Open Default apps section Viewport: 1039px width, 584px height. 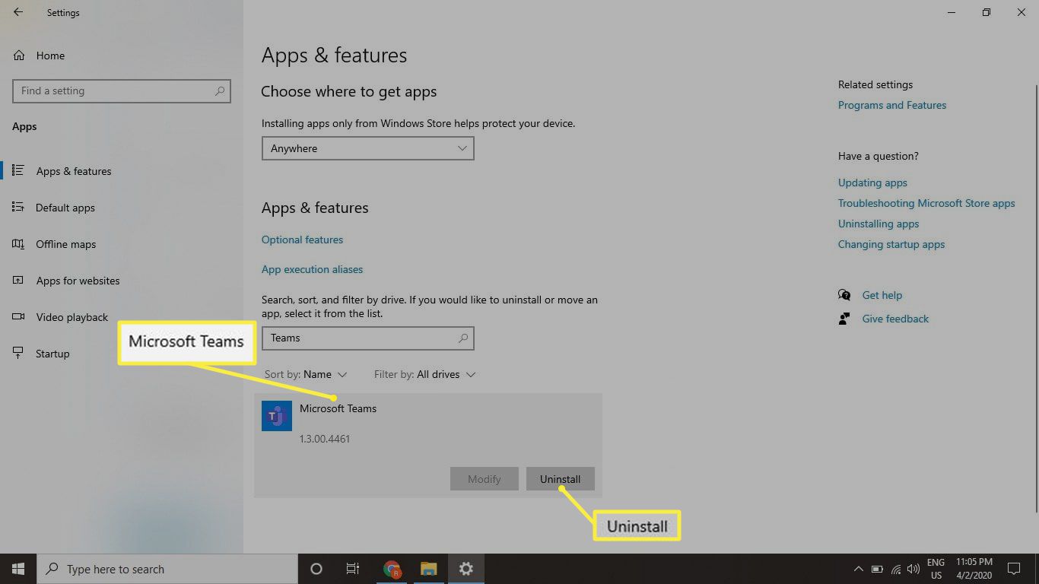(x=65, y=208)
